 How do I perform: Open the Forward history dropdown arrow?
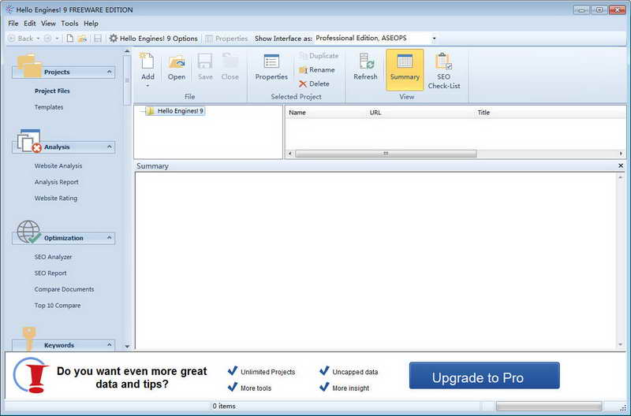click(x=57, y=39)
